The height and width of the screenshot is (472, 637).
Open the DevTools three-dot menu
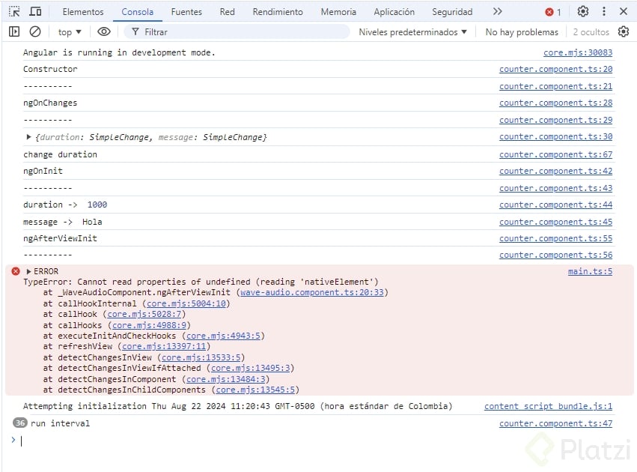click(x=604, y=12)
